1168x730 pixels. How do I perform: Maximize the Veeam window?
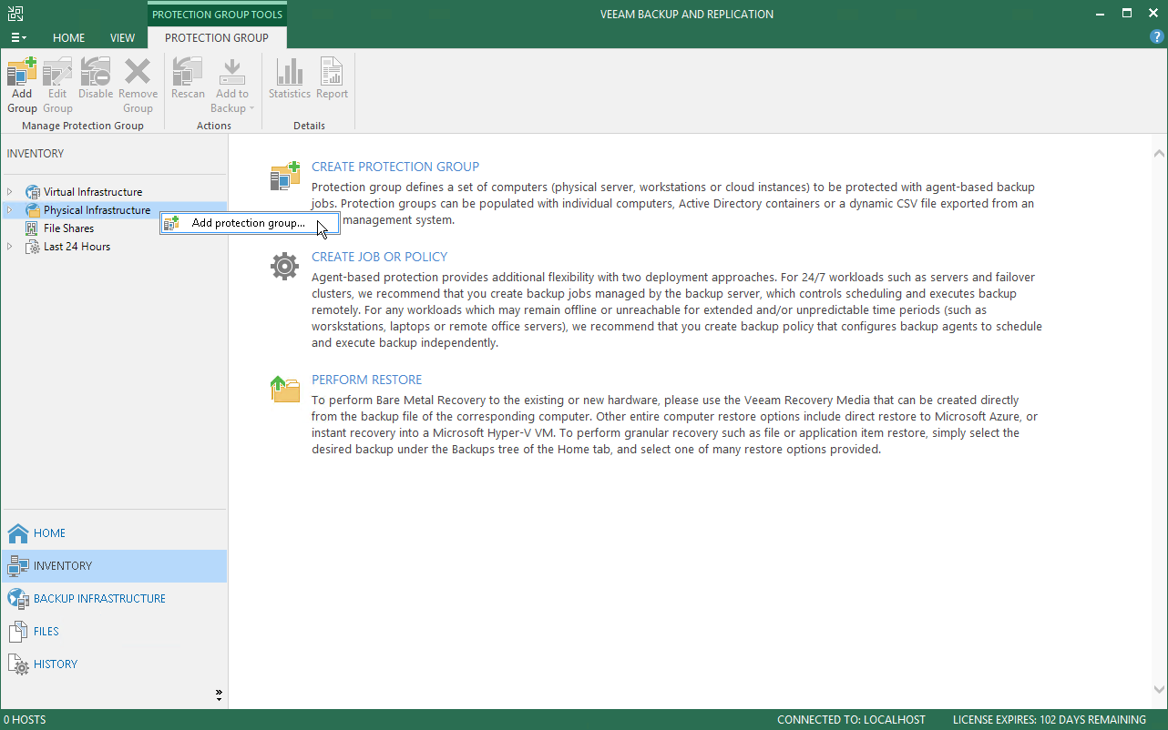click(1127, 14)
